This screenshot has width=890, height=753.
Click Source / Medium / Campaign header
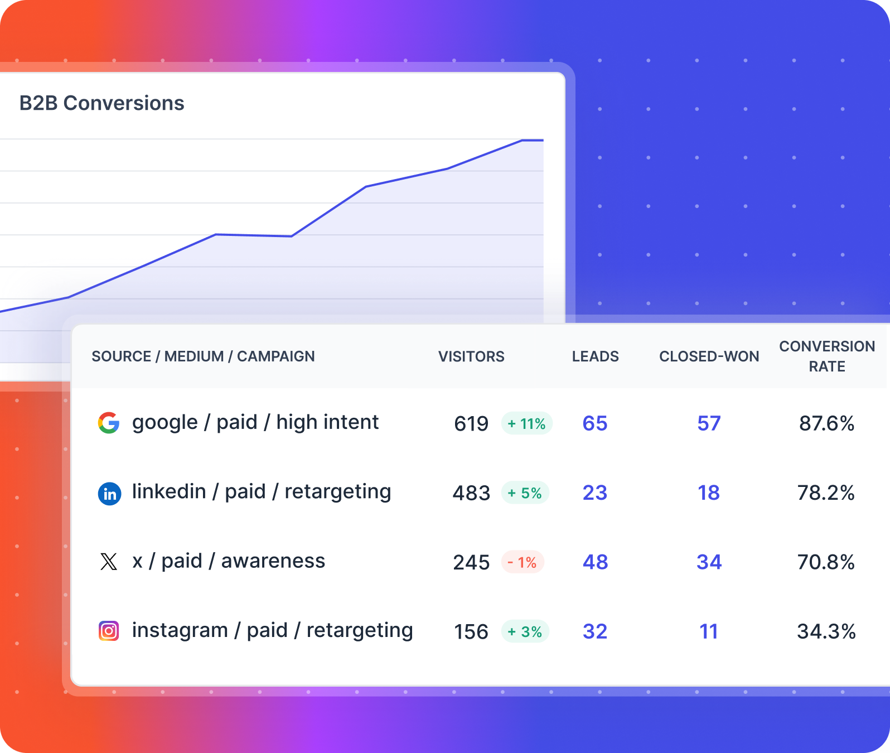click(x=203, y=356)
